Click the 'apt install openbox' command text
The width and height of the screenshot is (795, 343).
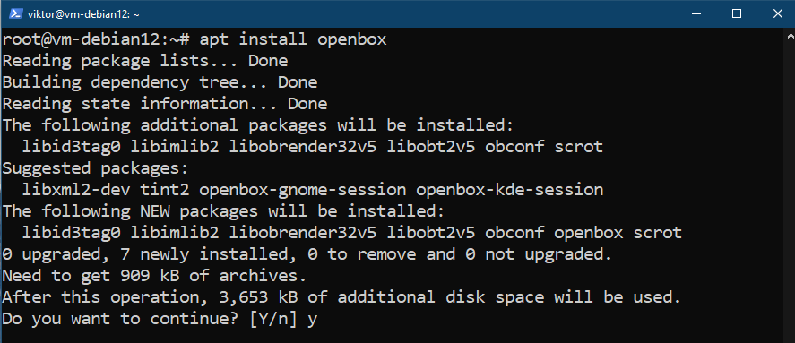click(293, 39)
